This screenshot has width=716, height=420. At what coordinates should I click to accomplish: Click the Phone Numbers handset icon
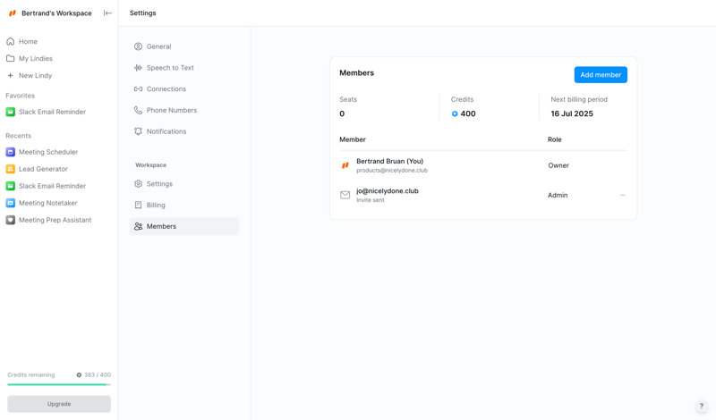click(138, 110)
